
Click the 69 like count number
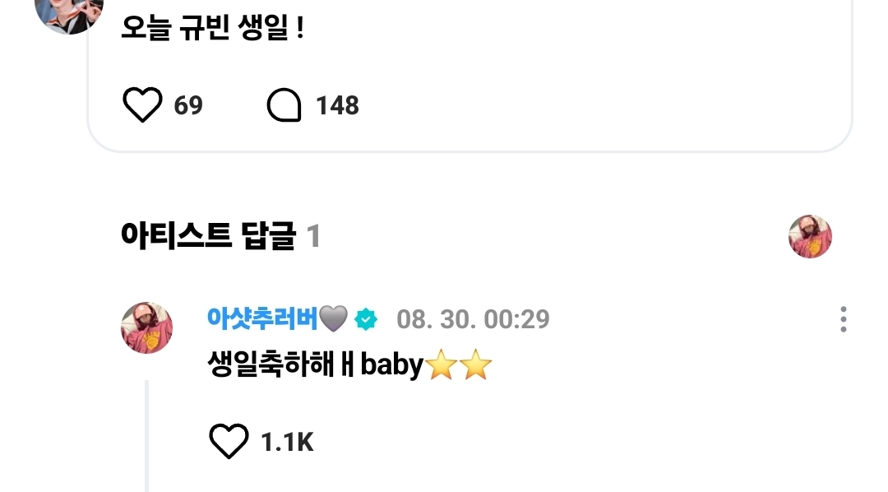point(188,105)
